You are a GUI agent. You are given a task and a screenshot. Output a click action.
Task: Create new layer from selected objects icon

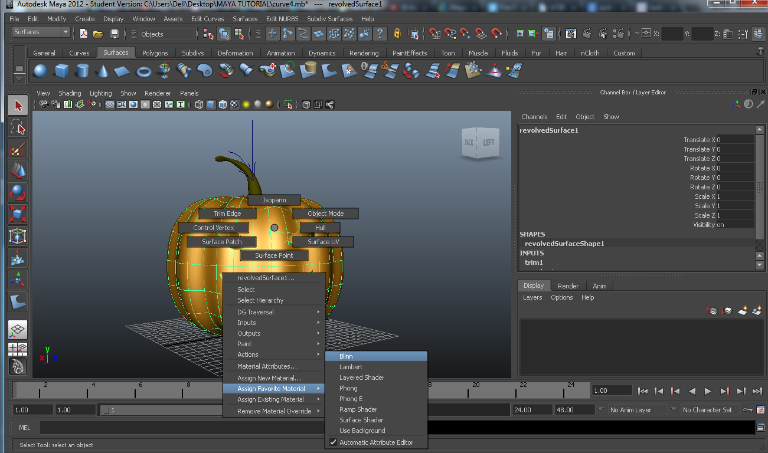tap(758, 310)
